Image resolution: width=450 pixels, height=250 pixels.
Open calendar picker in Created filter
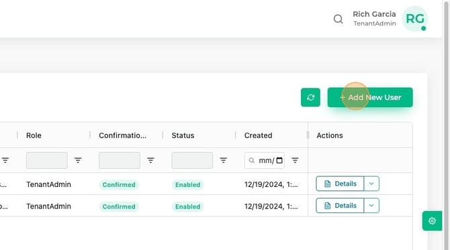[279, 160]
